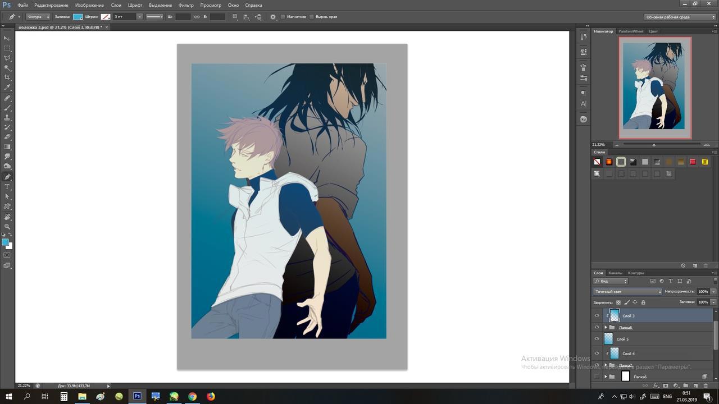Click the Navigator preview thumbnail
Image resolution: width=719 pixels, height=404 pixels.
coord(655,88)
